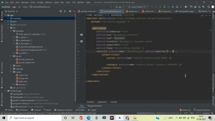The image size is (215, 121).
Task: Open the Build tool window
Action: click(x=47, y=110)
